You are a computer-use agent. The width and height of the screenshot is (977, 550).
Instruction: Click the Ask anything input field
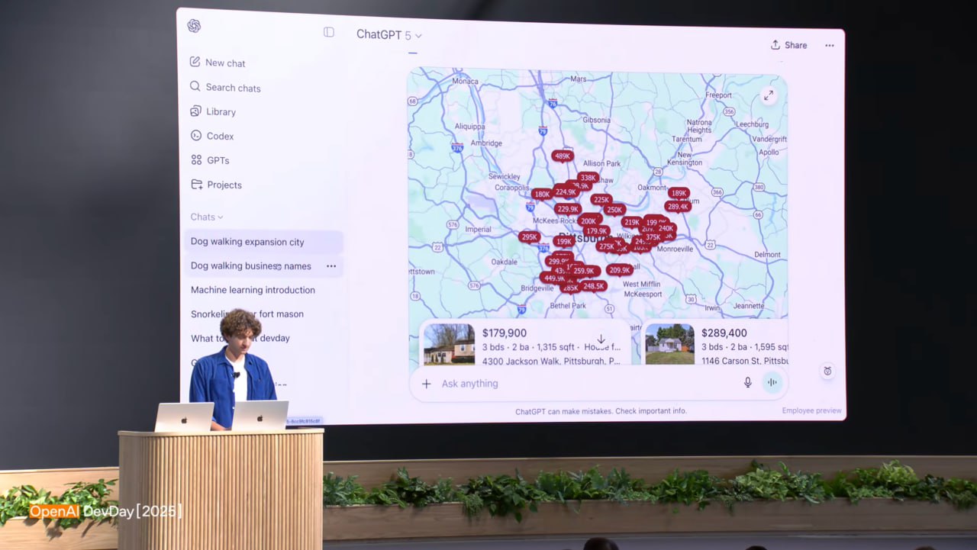pos(580,384)
